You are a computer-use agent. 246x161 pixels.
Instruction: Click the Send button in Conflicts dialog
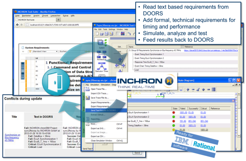(x=137, y=153)
